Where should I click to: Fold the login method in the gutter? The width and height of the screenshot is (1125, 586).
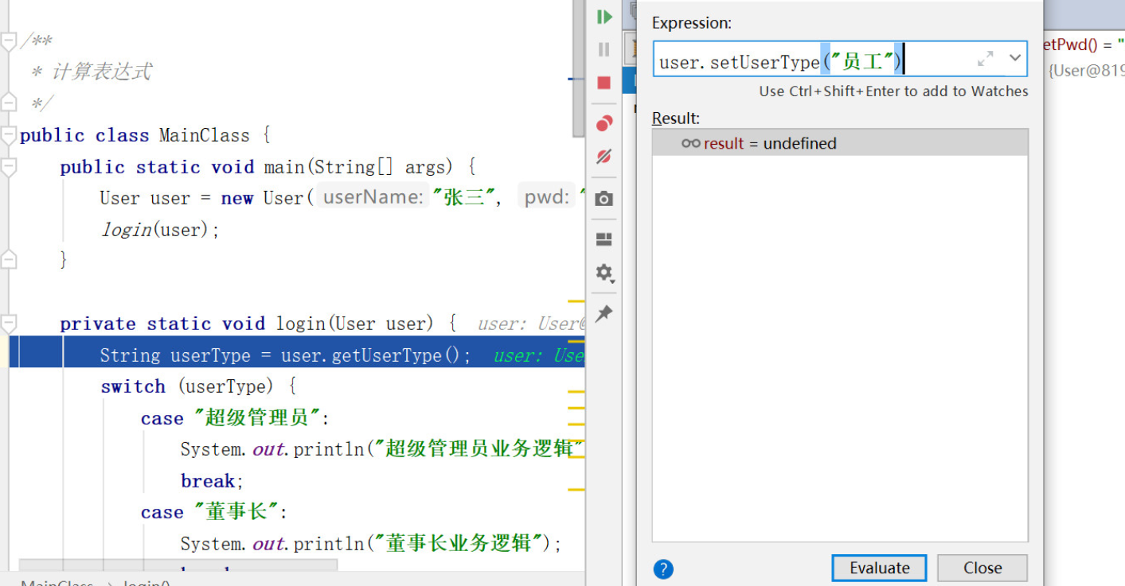(x=8, y=324)
